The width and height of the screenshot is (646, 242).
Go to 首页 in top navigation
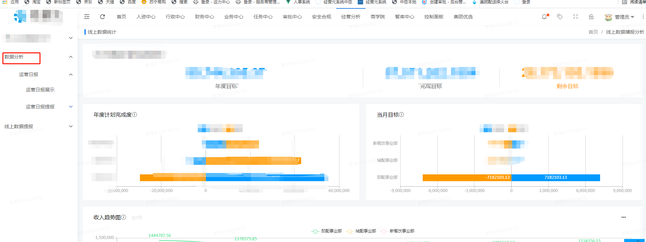tap(122, 17)
